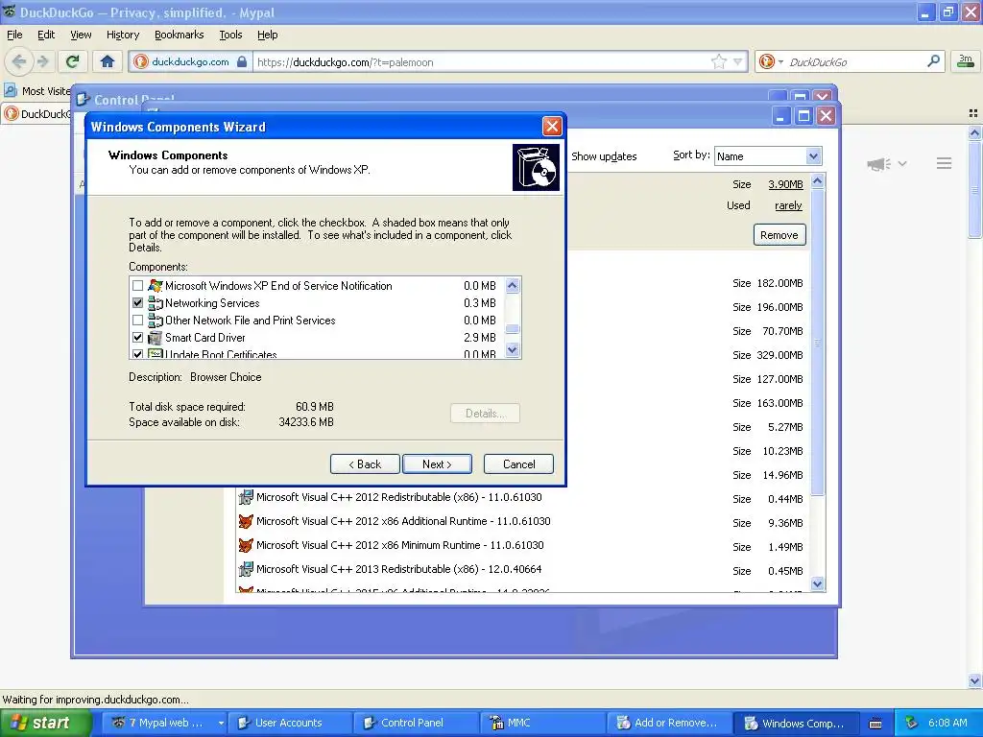Open the View menu

81,35
